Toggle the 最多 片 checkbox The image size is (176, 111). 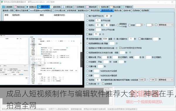pyautogui.click(x=87, y=34)
